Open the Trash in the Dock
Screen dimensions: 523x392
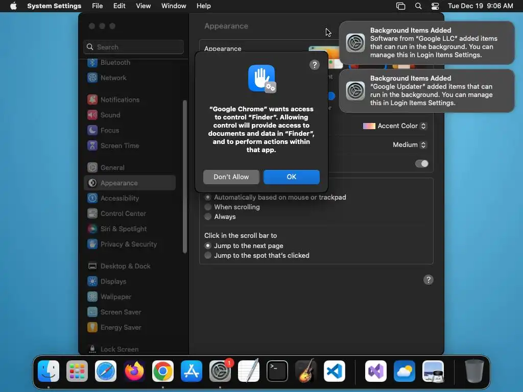click(474, 371)
